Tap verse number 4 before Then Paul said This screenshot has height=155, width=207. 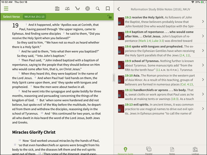(x=19, y=60)
